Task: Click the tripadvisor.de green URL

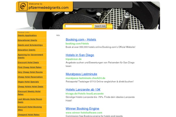Action: click(74, 59)
